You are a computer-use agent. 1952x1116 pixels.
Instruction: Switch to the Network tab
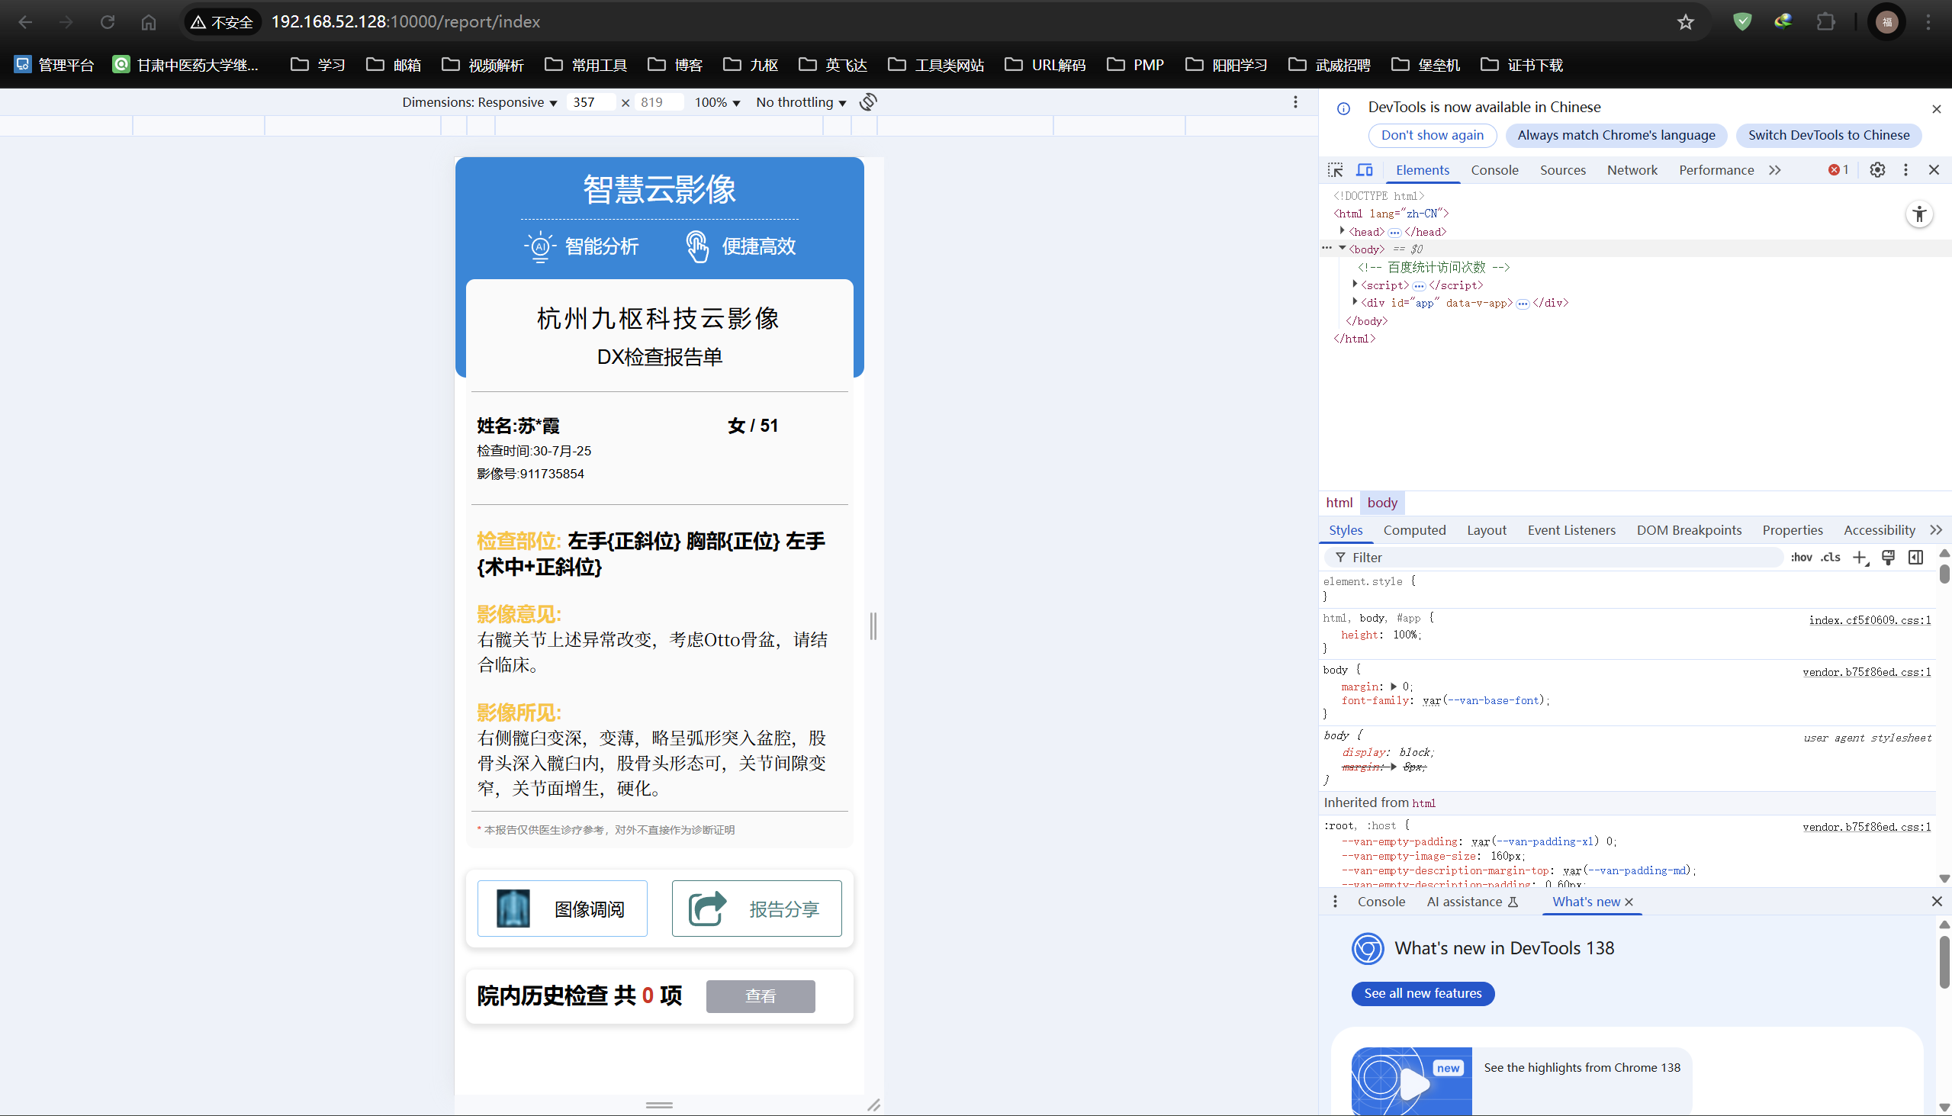(1632, 169)
